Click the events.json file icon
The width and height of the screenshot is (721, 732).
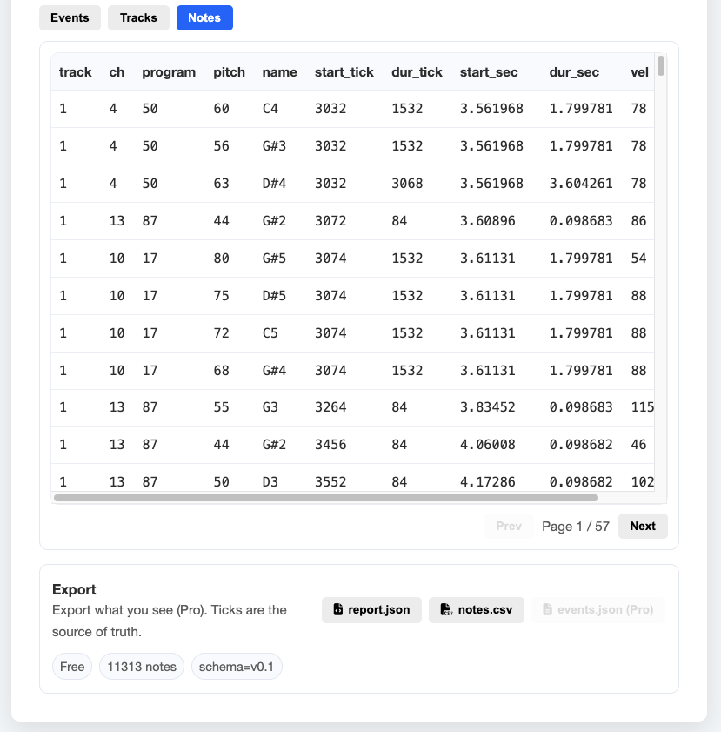(x=547, y=610)
